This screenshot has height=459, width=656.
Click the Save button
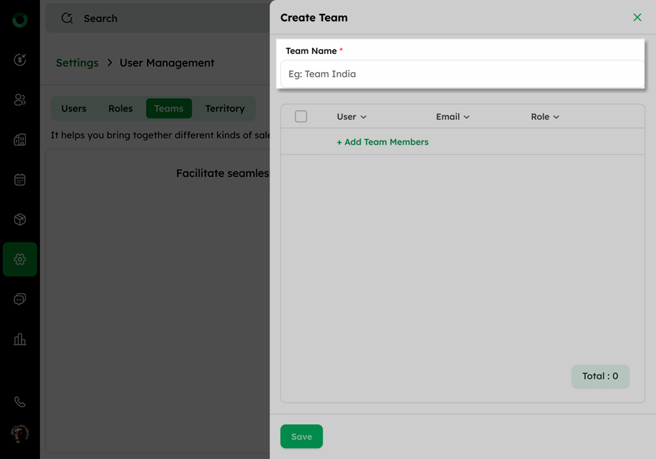[x=301, y=436]
